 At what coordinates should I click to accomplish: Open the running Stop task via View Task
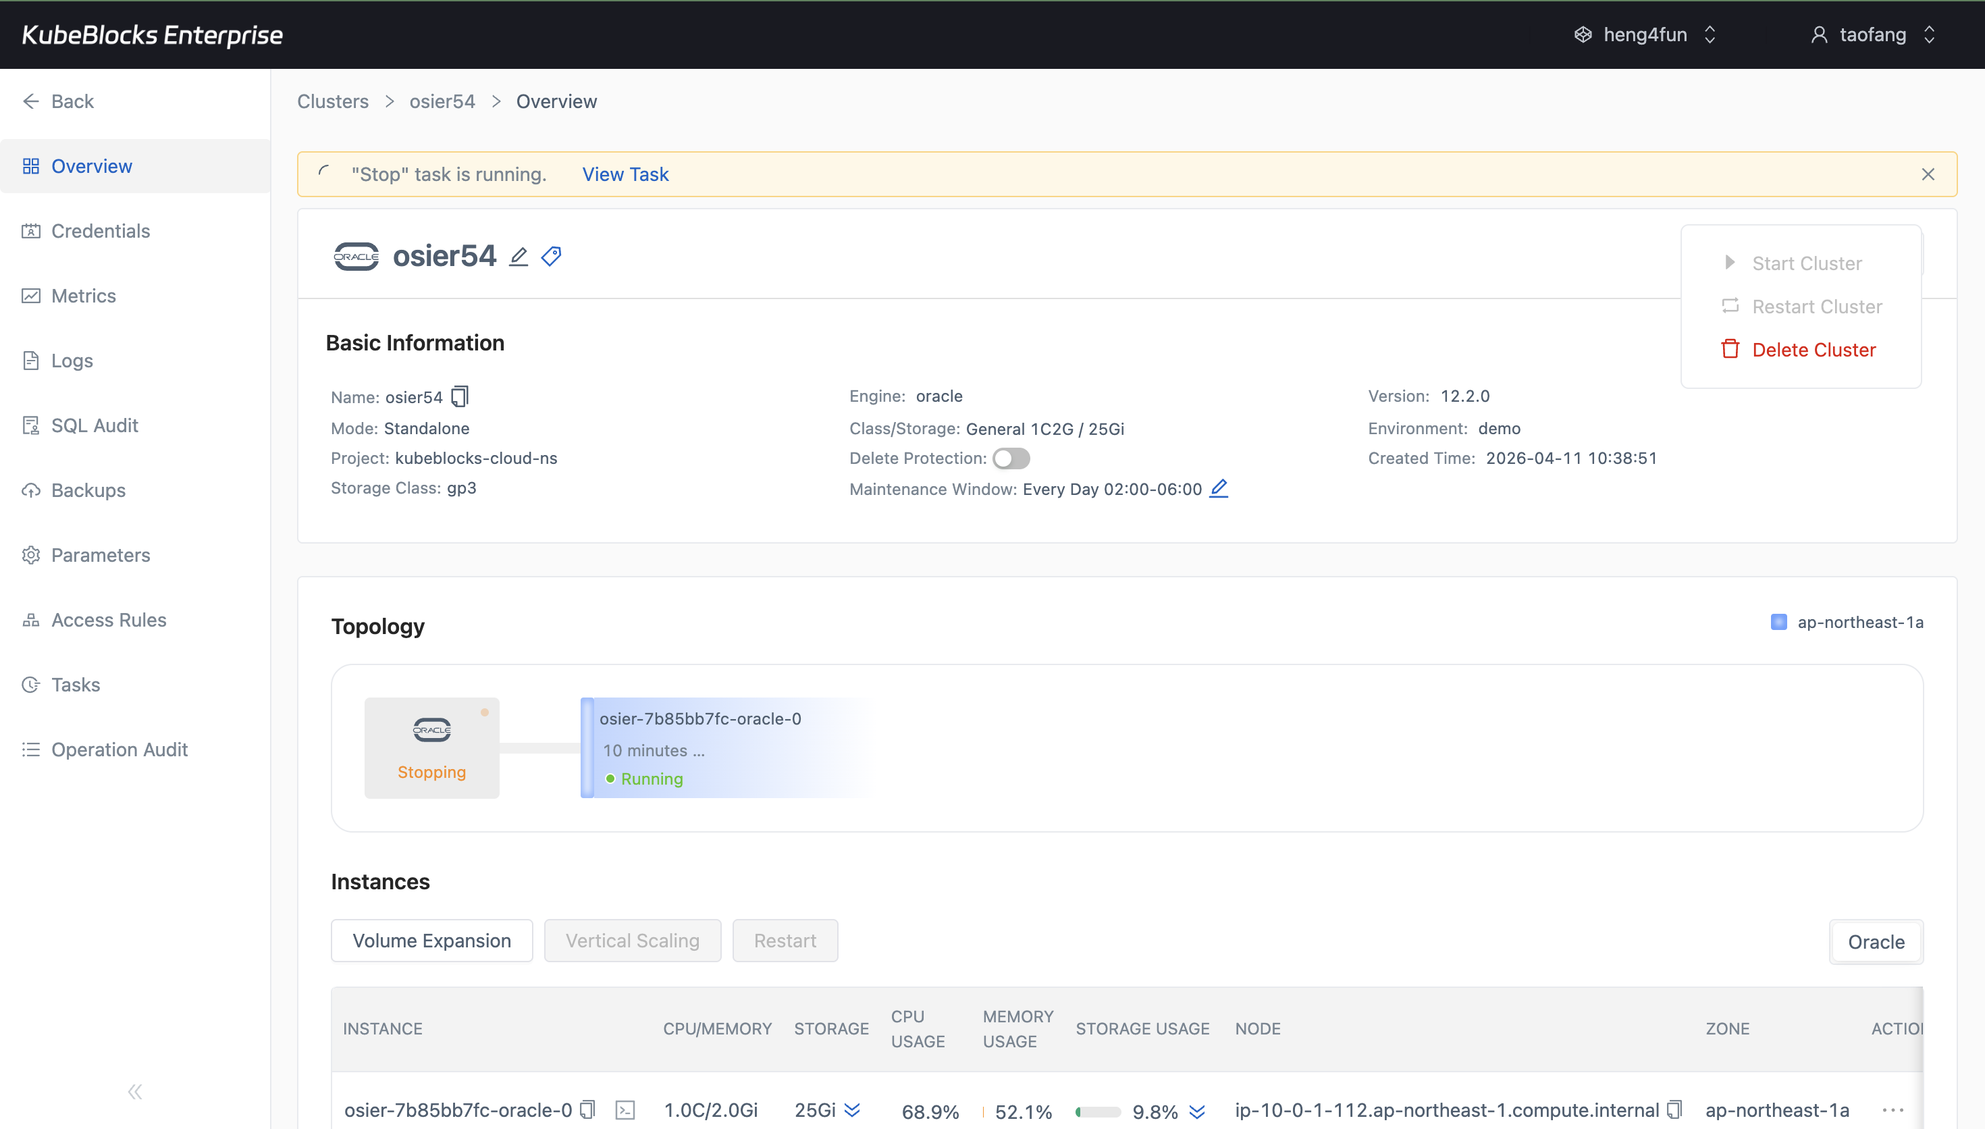point(625,174)
